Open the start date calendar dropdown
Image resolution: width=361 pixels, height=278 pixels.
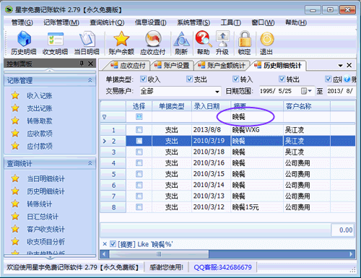(309, 91)
